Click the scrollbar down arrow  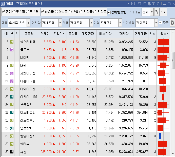point(172,154)
